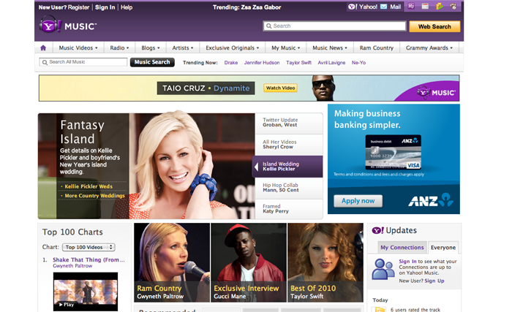The image size is (512, 312).
Task: Click the Taio Cruz Dynamite banner title
Action: [x=206, y=88]
